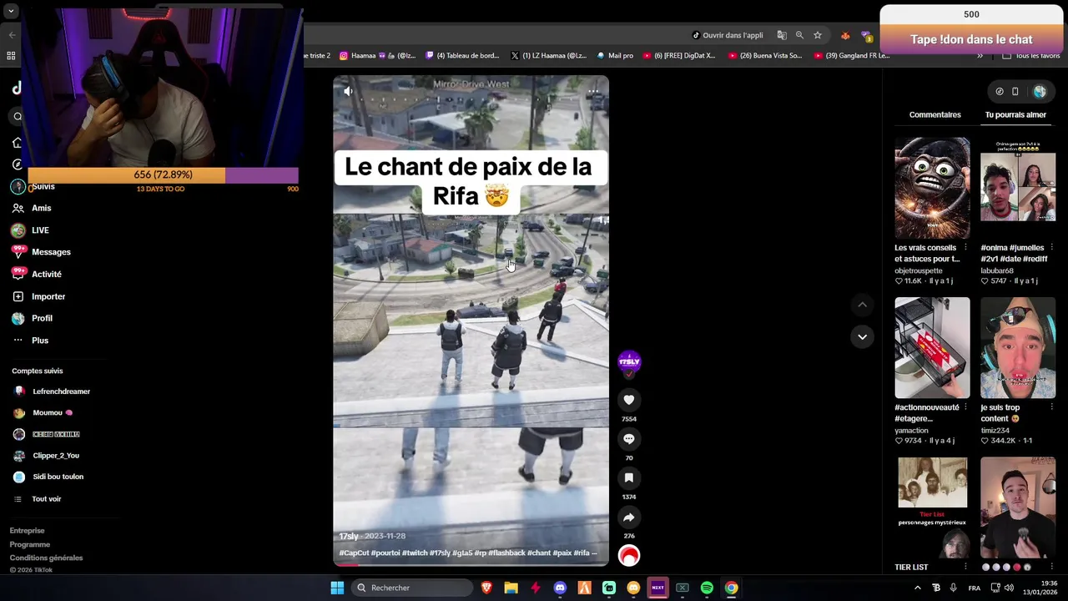Viewport: 1068px width, 601px height.
Task: Open the Tableau de bord bookmark
Action: 462,56
